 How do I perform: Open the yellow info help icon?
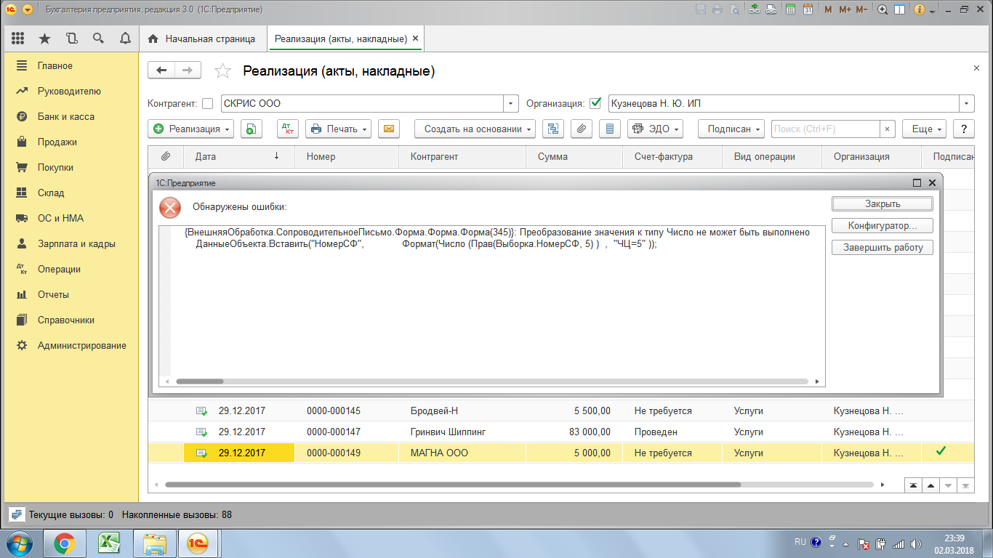tap(919, 10)
